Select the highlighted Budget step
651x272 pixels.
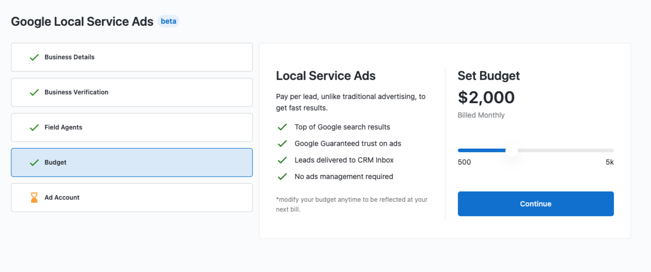point(132,163)
